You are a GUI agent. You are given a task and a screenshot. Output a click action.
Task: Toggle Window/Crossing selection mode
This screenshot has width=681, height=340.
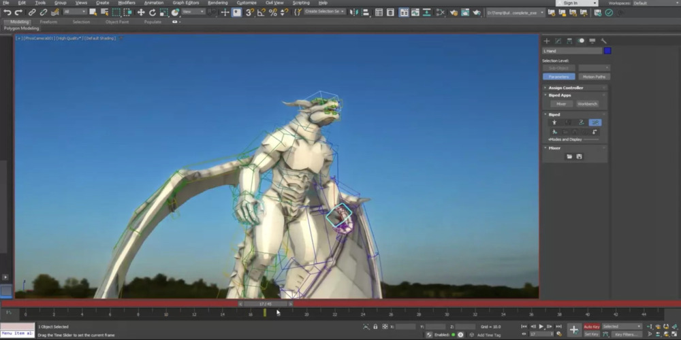[127, 12]
